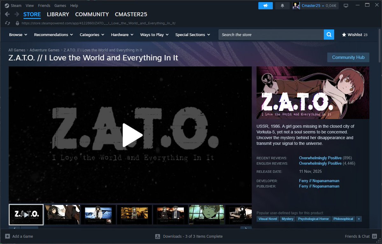Screen dimensions: 382x244
Task: Open the Help menu
Action: pyautogui.click(x=74, y=6)
